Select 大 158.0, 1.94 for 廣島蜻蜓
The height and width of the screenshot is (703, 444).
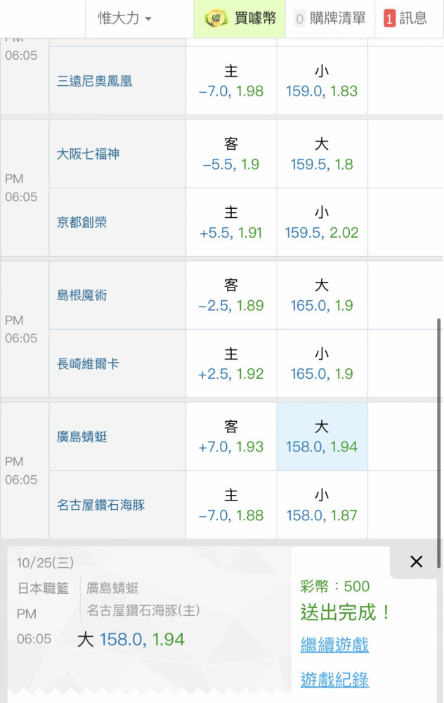(x=322, y=437)
